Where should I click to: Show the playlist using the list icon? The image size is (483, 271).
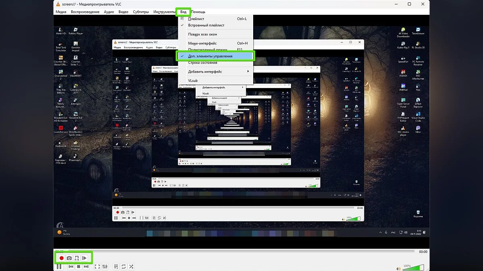(116, 267)
